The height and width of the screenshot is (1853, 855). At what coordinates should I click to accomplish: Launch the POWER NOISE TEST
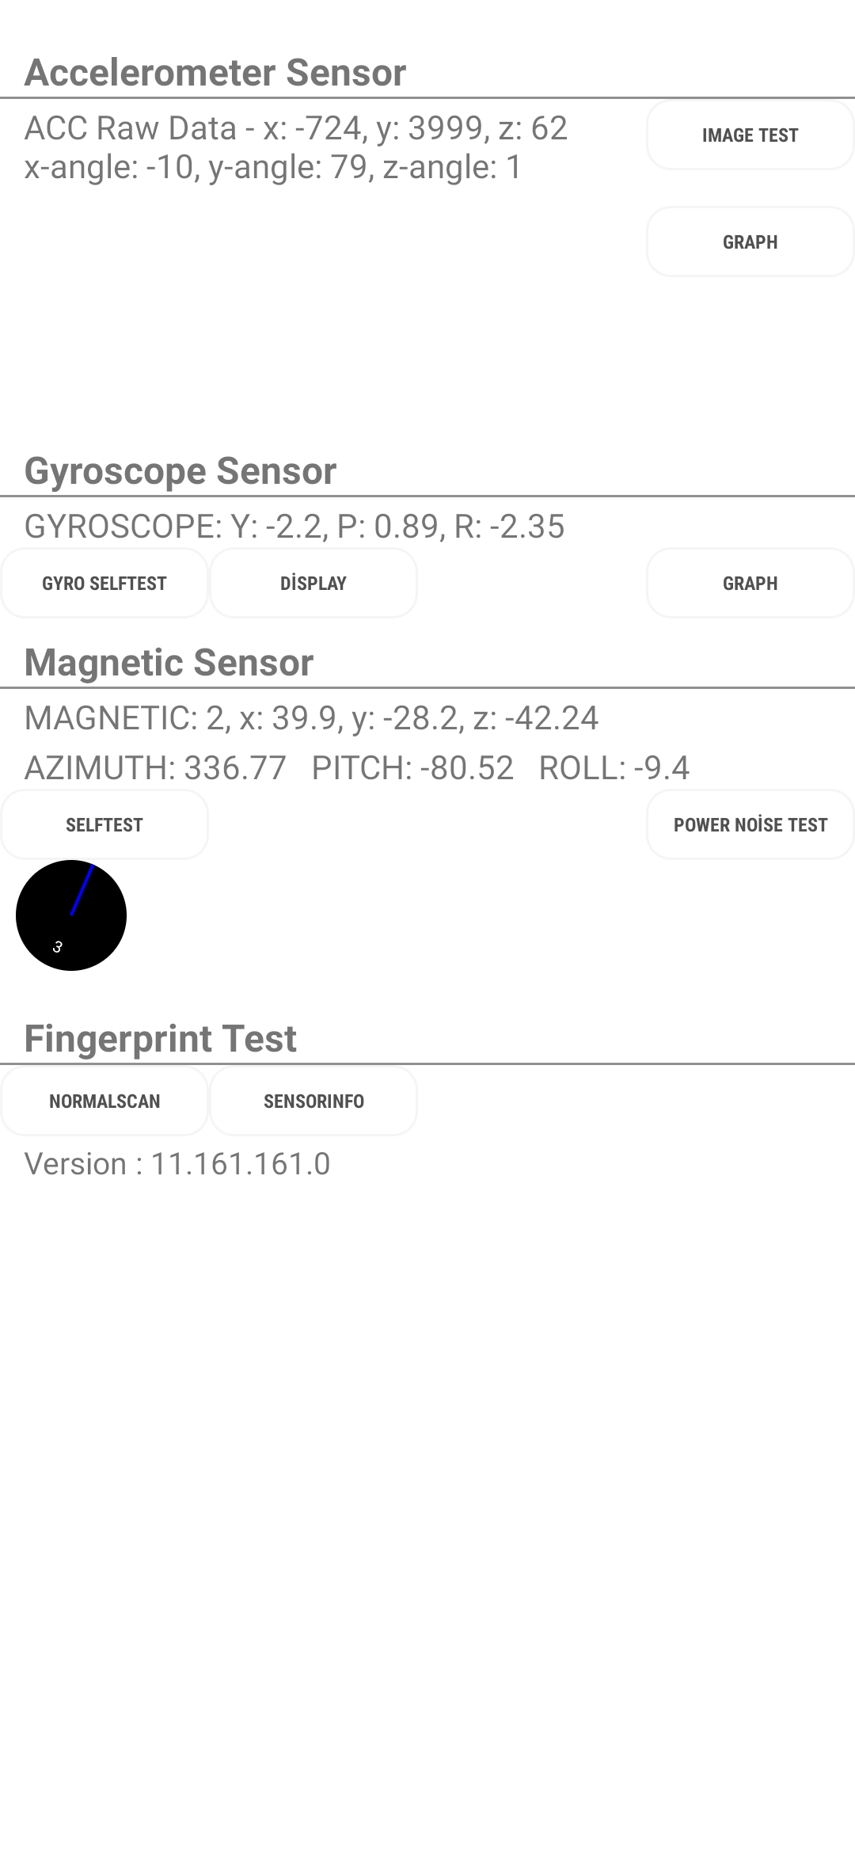pos(750,824)
